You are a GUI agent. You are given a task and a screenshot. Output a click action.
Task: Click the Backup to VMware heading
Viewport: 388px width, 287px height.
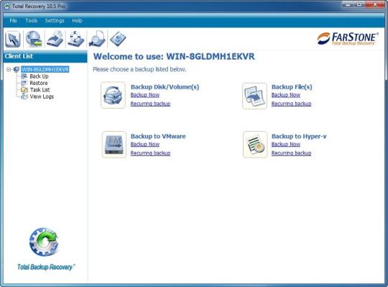158,136
